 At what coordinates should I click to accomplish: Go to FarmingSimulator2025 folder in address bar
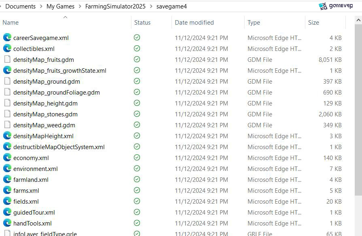(x=115, y=6)
